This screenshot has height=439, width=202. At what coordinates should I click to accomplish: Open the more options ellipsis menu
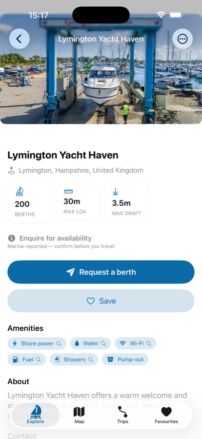(182, 39)
